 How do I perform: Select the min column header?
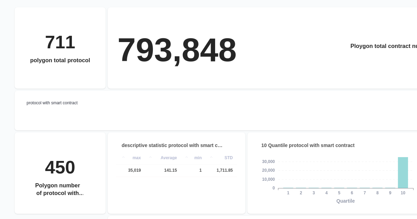(198, 158)
